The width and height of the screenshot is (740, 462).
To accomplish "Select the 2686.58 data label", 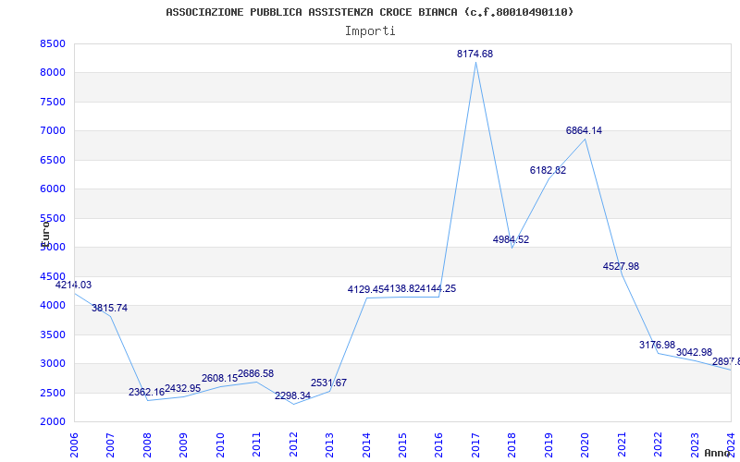I will (x=256, y=373).
